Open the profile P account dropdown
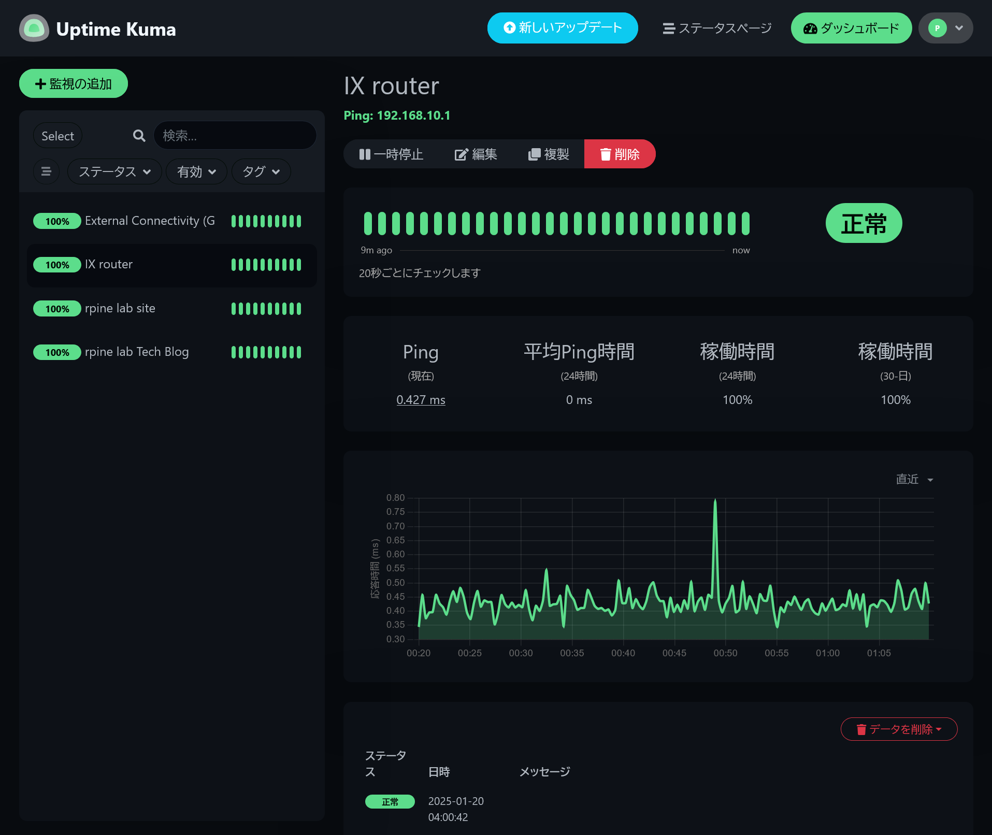992x835 pixels. [945, 28]
